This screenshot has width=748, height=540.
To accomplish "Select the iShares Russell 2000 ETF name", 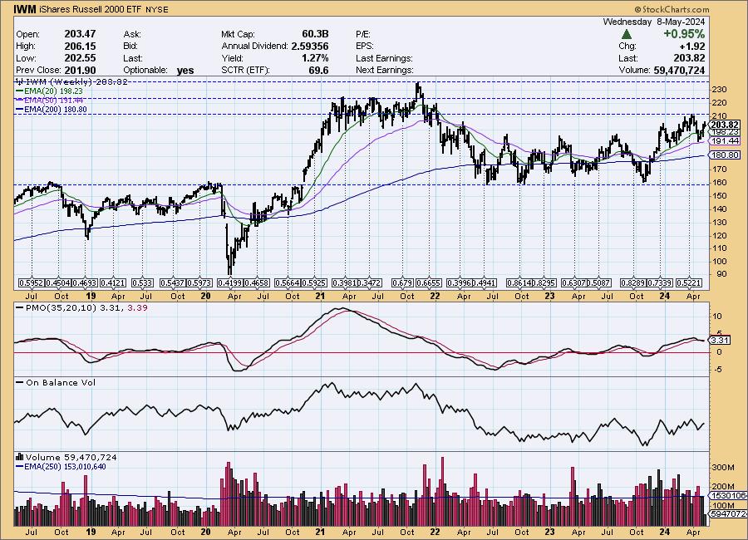I will [91, 9].
